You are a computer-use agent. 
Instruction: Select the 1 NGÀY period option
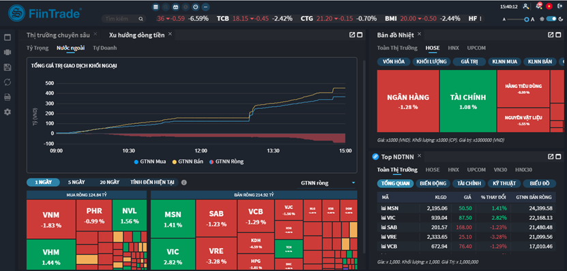(x=43, y=182)
